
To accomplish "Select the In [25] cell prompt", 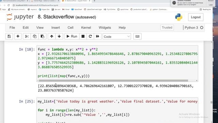I will pos(27,101).
